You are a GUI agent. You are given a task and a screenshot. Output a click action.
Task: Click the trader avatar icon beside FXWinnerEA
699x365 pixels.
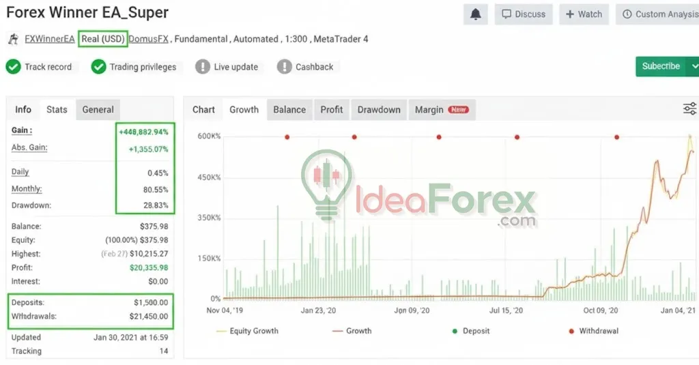click(x=12, y=40)
